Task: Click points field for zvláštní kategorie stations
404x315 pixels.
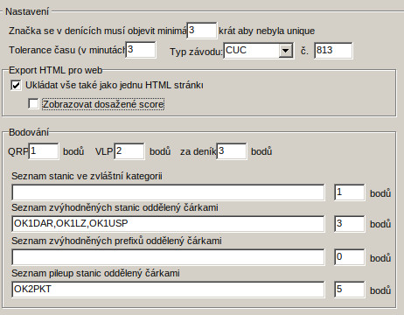Action: click(350, 192)
